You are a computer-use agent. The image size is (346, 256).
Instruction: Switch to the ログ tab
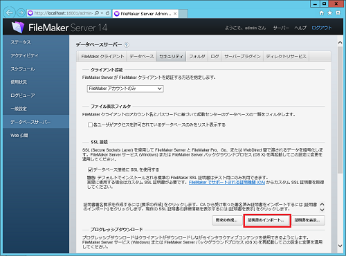coord(215,57)
